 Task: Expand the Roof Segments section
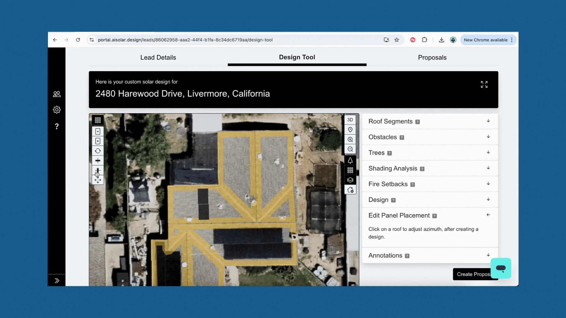click(x=430, y=121)
